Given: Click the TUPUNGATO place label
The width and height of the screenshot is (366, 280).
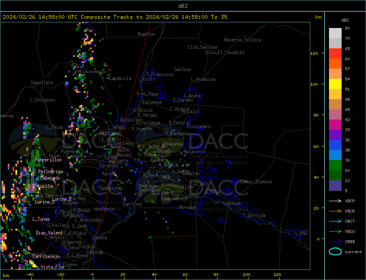Looking at the screenshot, I should pyautogui.click(x=73, y=216).
